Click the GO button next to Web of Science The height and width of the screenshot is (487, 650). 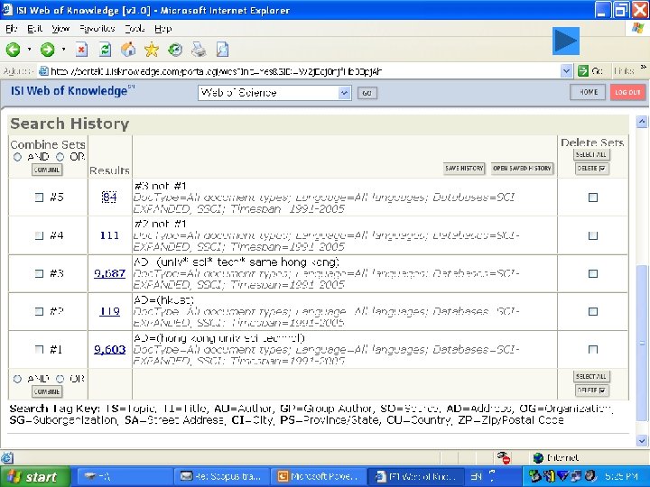point(367,93)
